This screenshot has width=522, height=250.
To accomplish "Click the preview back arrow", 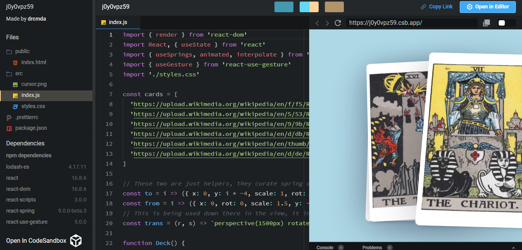I will (317, 23).
